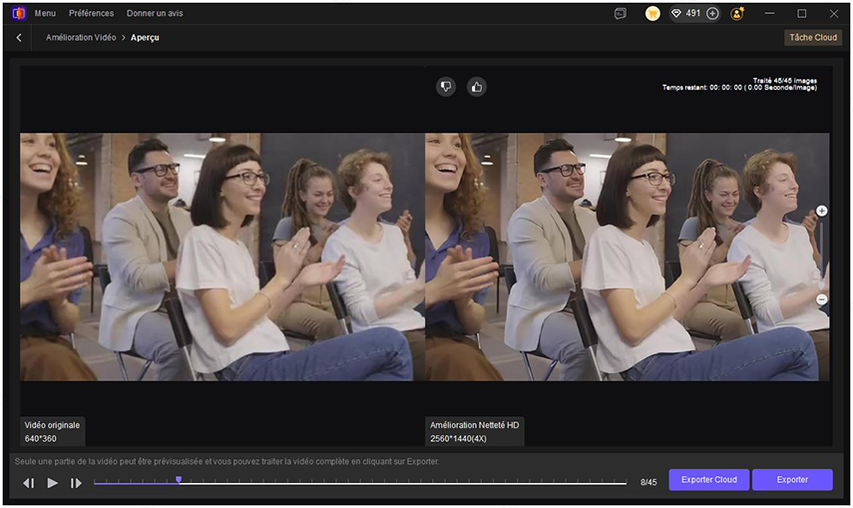Click the thumbs up feedback icon

coord(477,87)
